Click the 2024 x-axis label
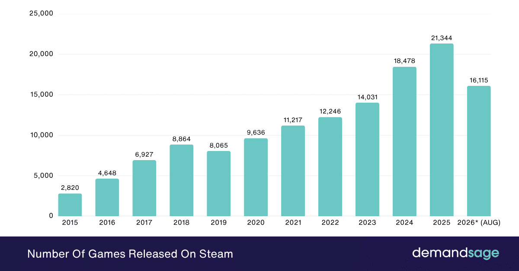The width and height of the screenshot is (519, 271). [x=404, y=223]
